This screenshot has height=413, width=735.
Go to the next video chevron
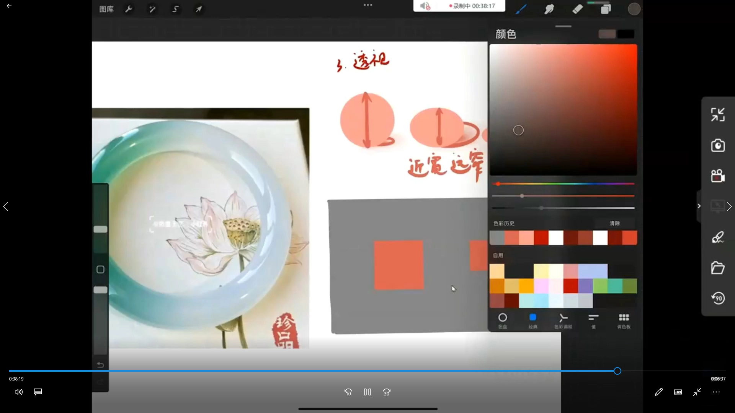[729, 206]
